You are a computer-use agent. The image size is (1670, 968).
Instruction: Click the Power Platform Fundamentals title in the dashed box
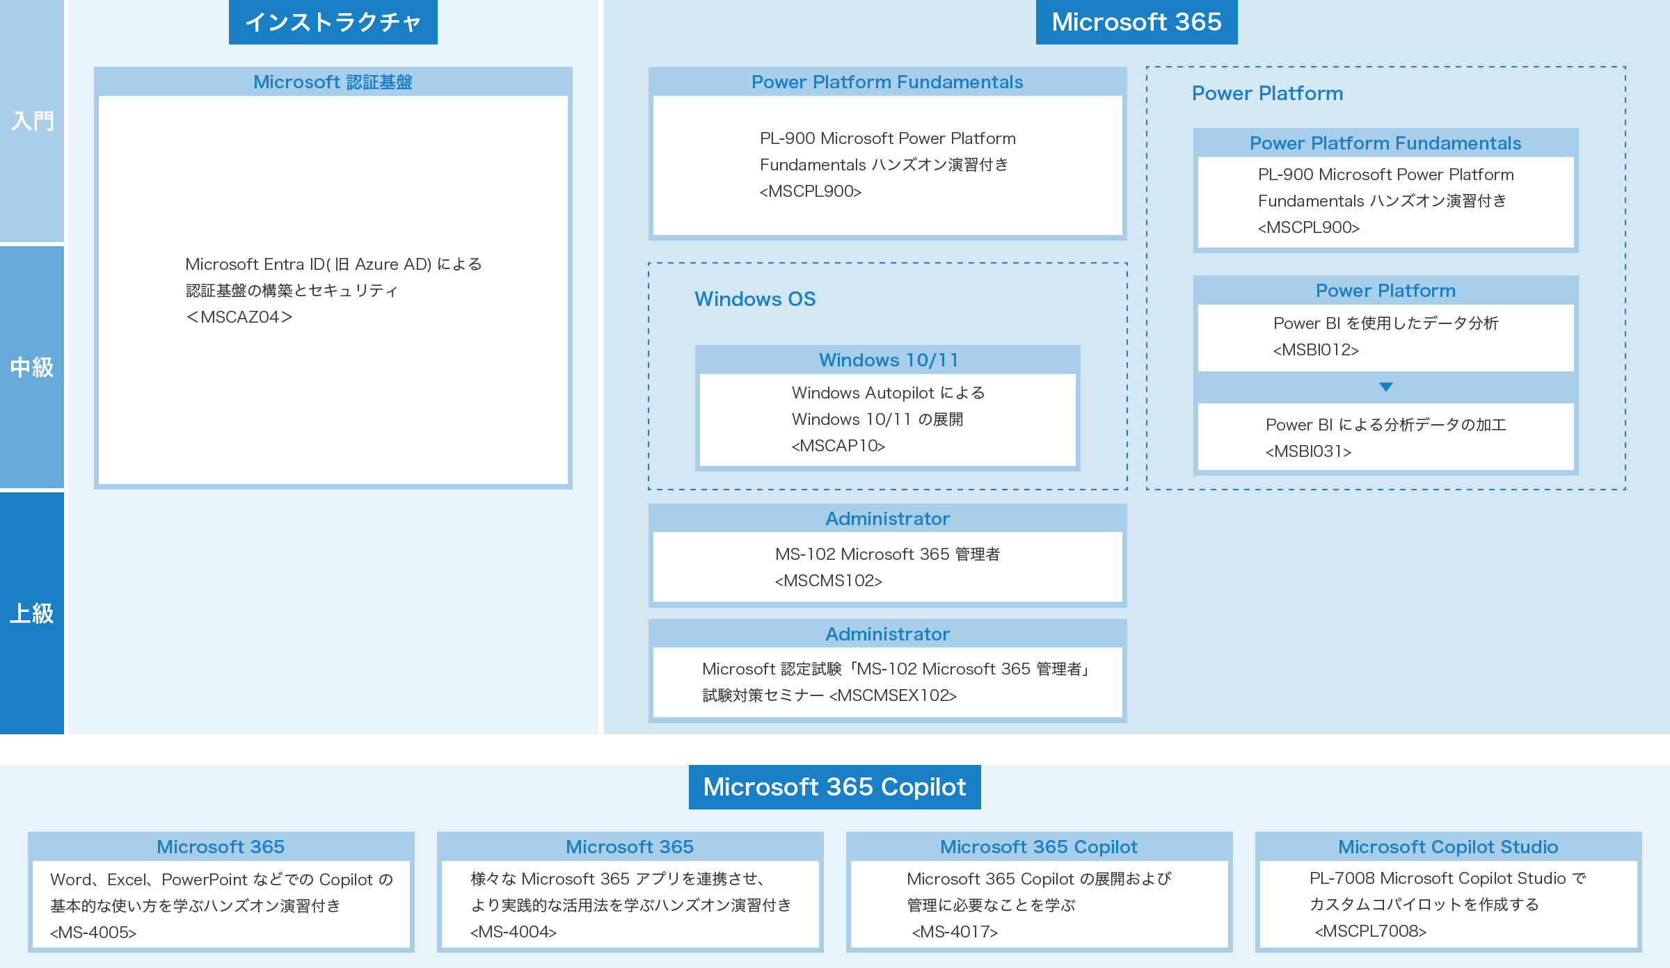[1385, 143]
